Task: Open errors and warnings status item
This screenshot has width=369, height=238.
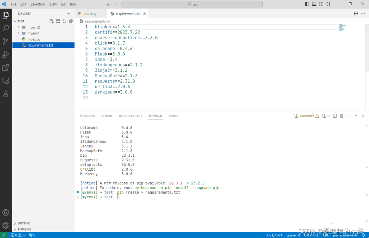Action: [x=18, y=235]
